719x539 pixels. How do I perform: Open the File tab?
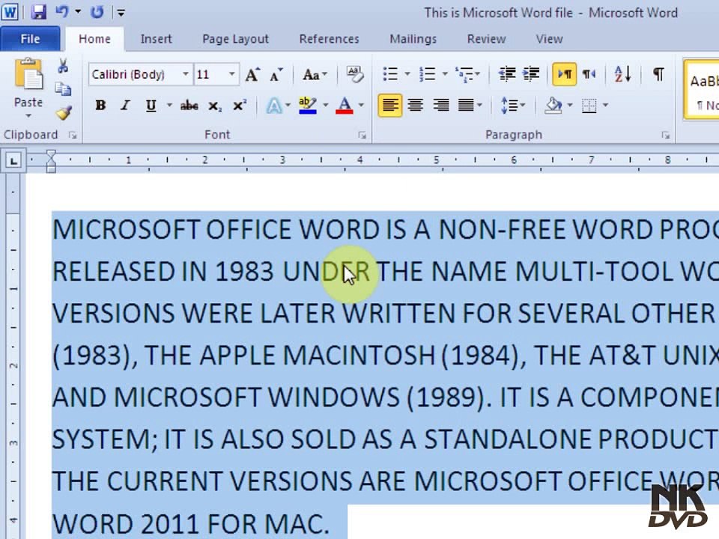[30, 39]
